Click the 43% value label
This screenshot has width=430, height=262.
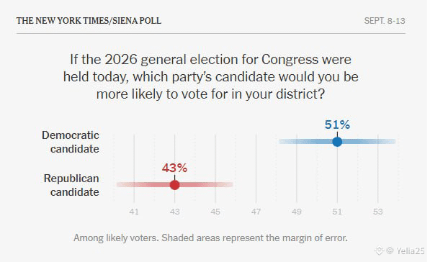175,168
